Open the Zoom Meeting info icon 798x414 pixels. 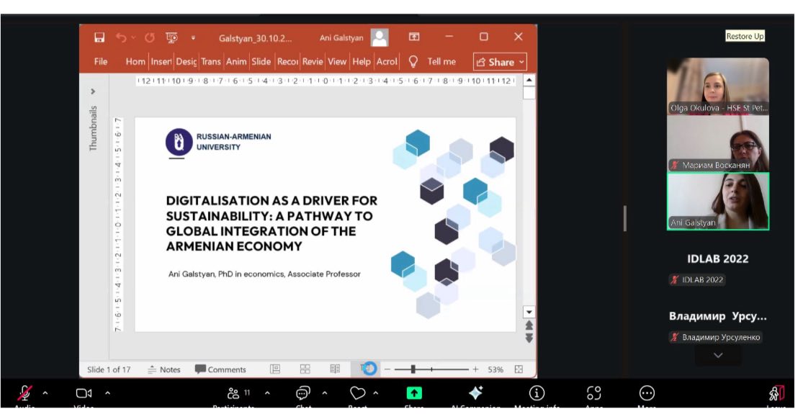(537, 393)
